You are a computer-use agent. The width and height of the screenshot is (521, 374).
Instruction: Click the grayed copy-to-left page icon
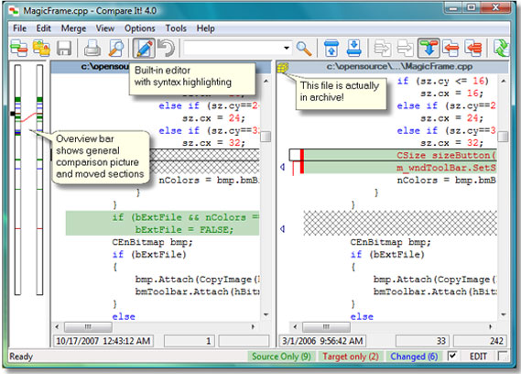click(x=405, y=49)
